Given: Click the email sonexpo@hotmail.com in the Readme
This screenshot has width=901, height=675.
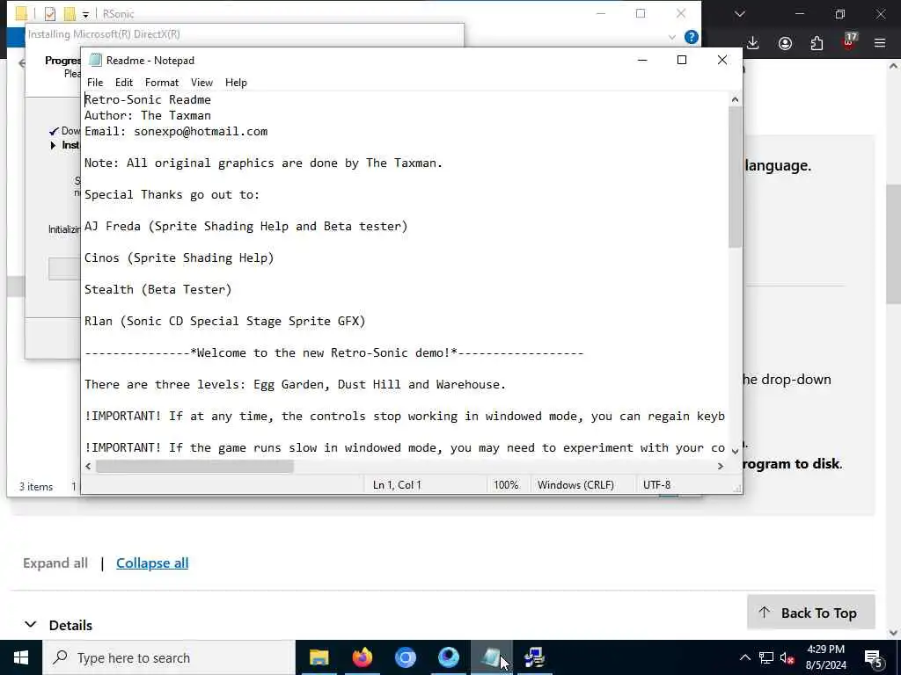Looking at the screenshot, I should [x=201, y=132].
